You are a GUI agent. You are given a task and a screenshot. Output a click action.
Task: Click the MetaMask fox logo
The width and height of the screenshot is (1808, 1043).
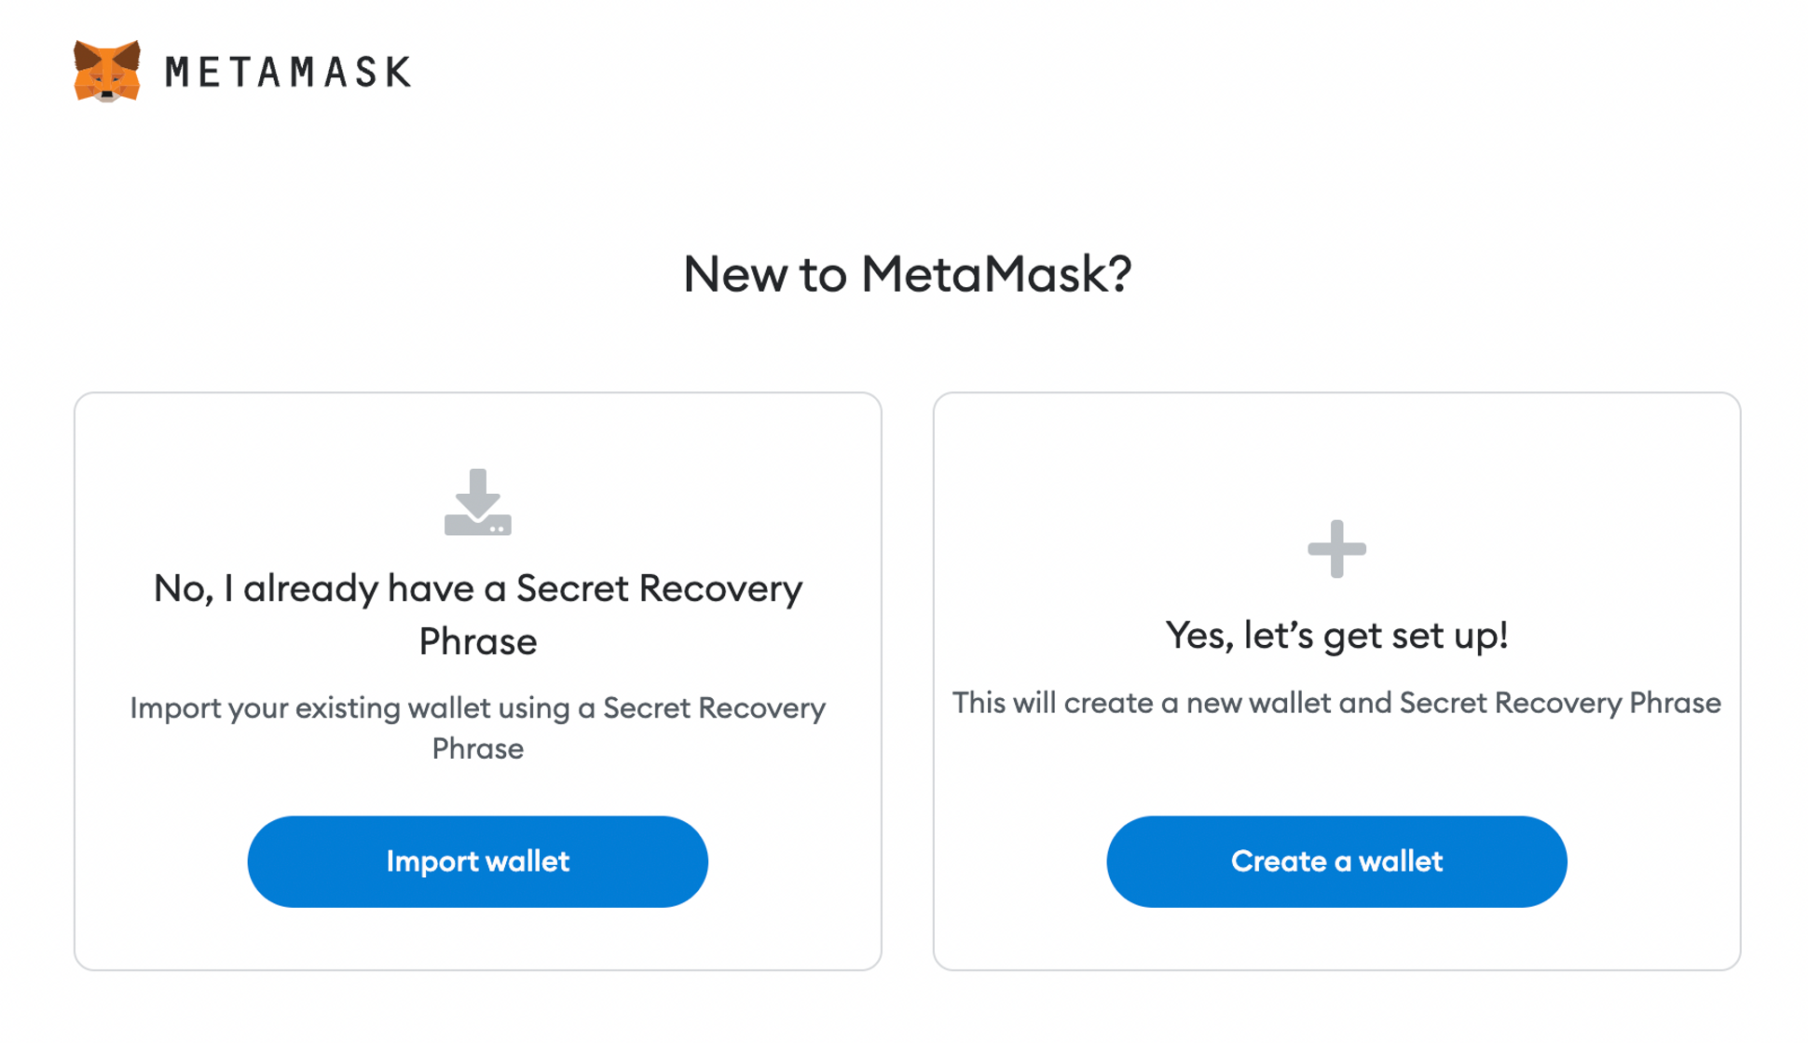click(107, 71)
